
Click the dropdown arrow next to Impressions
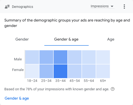112,6
